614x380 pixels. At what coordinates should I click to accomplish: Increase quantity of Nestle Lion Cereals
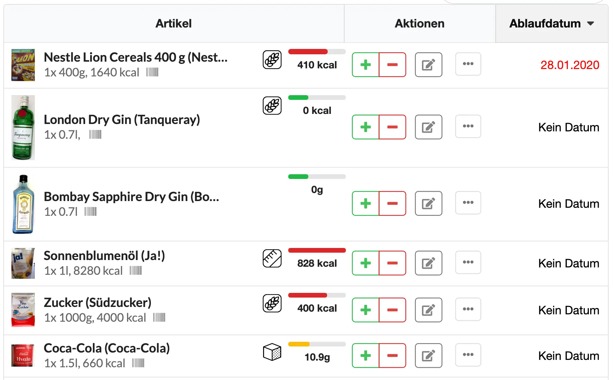pyautogui.click(x=366, y=65)
